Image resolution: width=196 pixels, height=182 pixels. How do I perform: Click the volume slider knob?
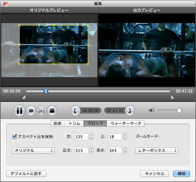[x=179, y=111]
